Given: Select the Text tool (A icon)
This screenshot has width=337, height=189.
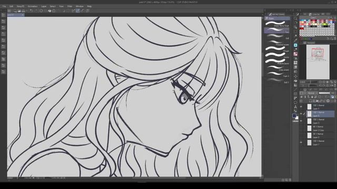Looking at the screenshot, I should (295, 107).
